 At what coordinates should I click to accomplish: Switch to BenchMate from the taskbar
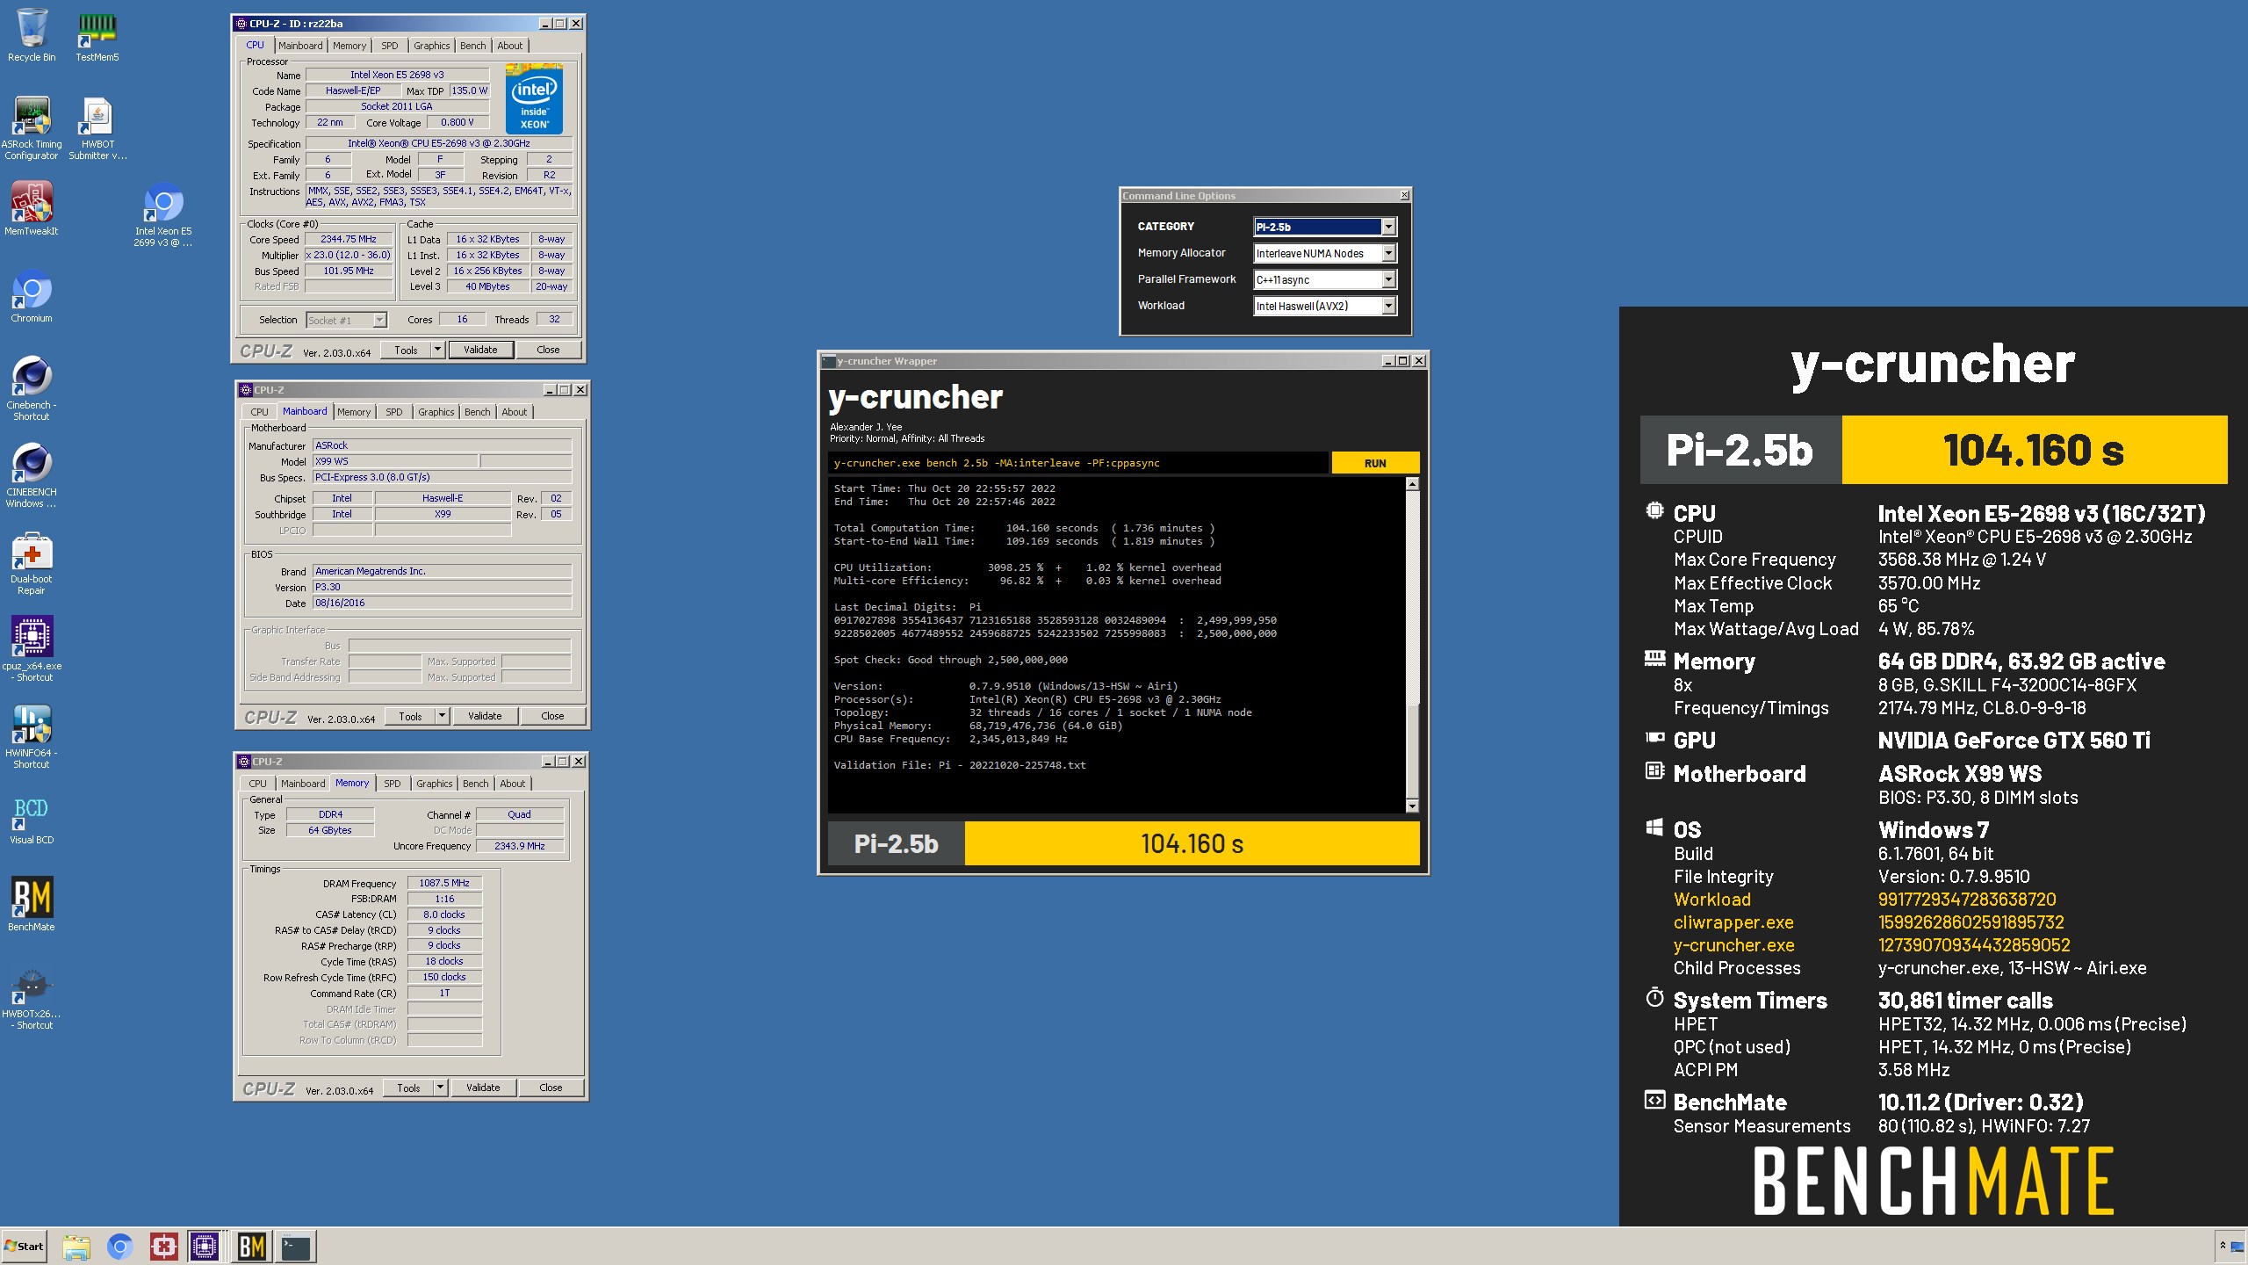pyautogui.click(x=252, y=1247)
